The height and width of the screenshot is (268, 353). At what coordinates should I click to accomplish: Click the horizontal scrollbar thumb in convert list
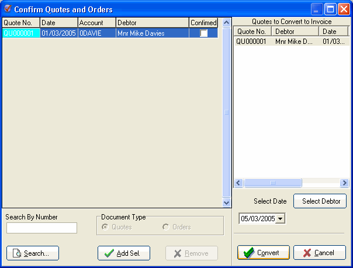tap(273, 183)
